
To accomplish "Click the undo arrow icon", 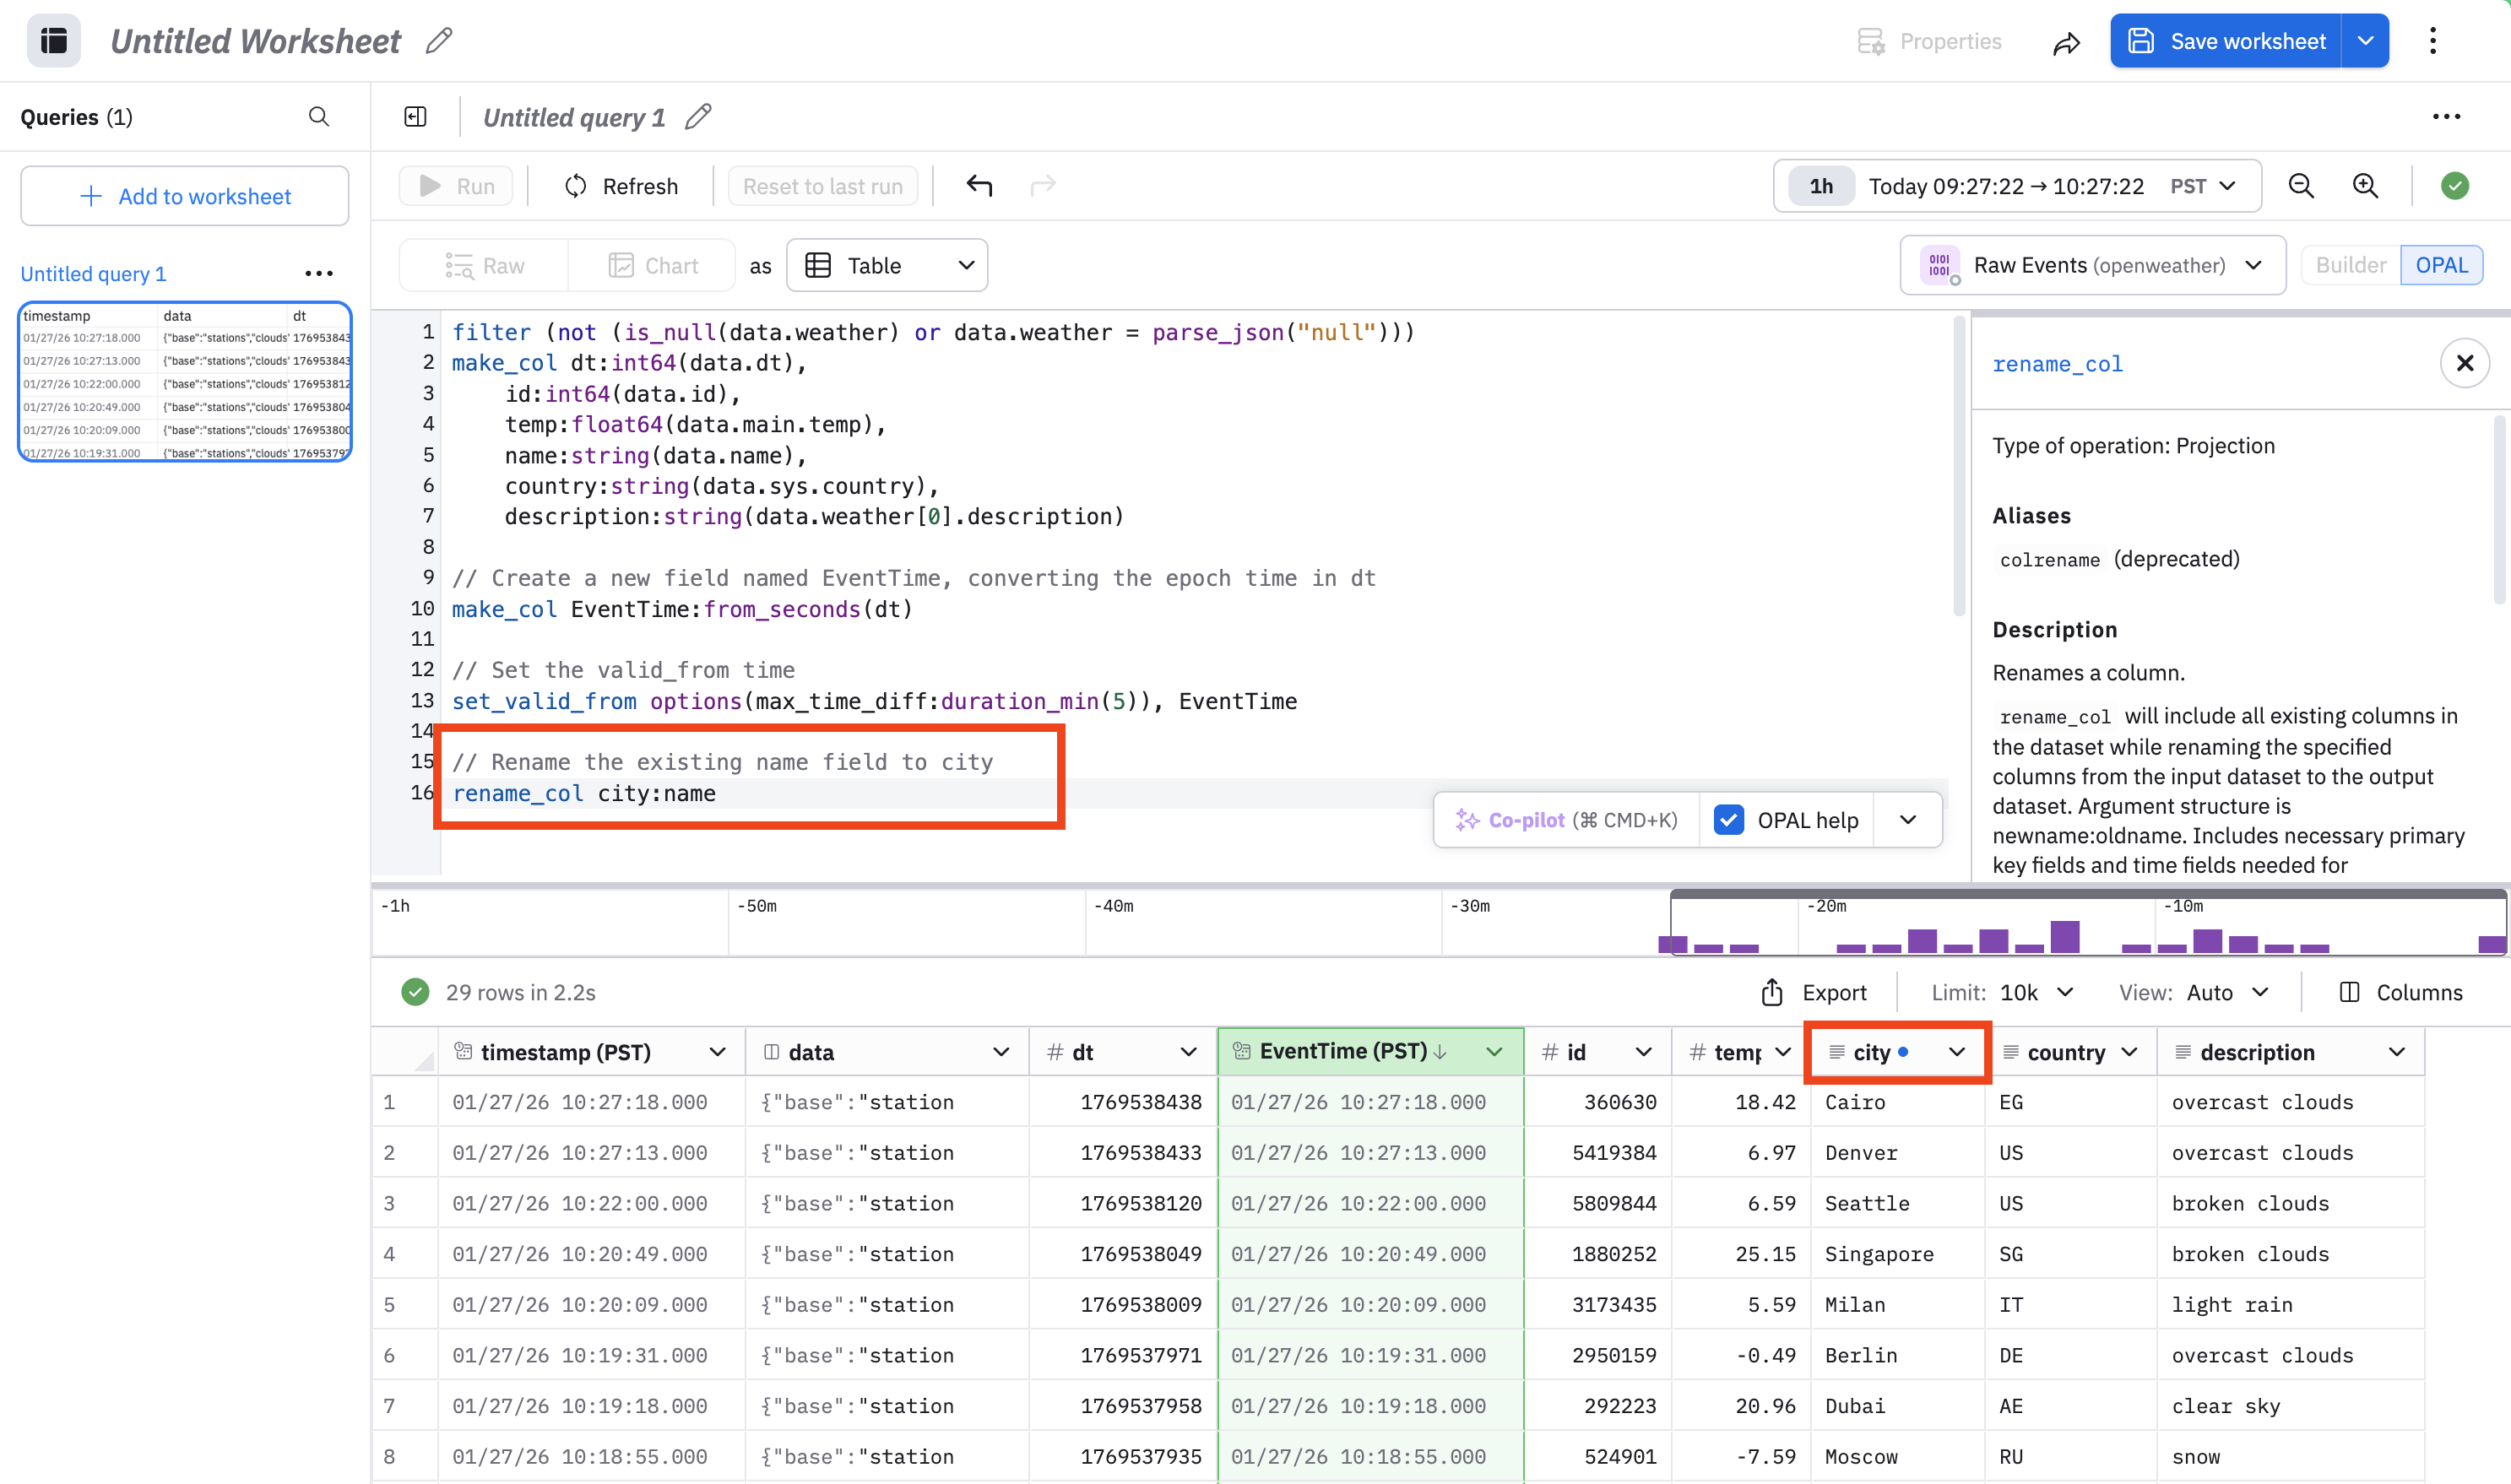I will coord(979,186).
